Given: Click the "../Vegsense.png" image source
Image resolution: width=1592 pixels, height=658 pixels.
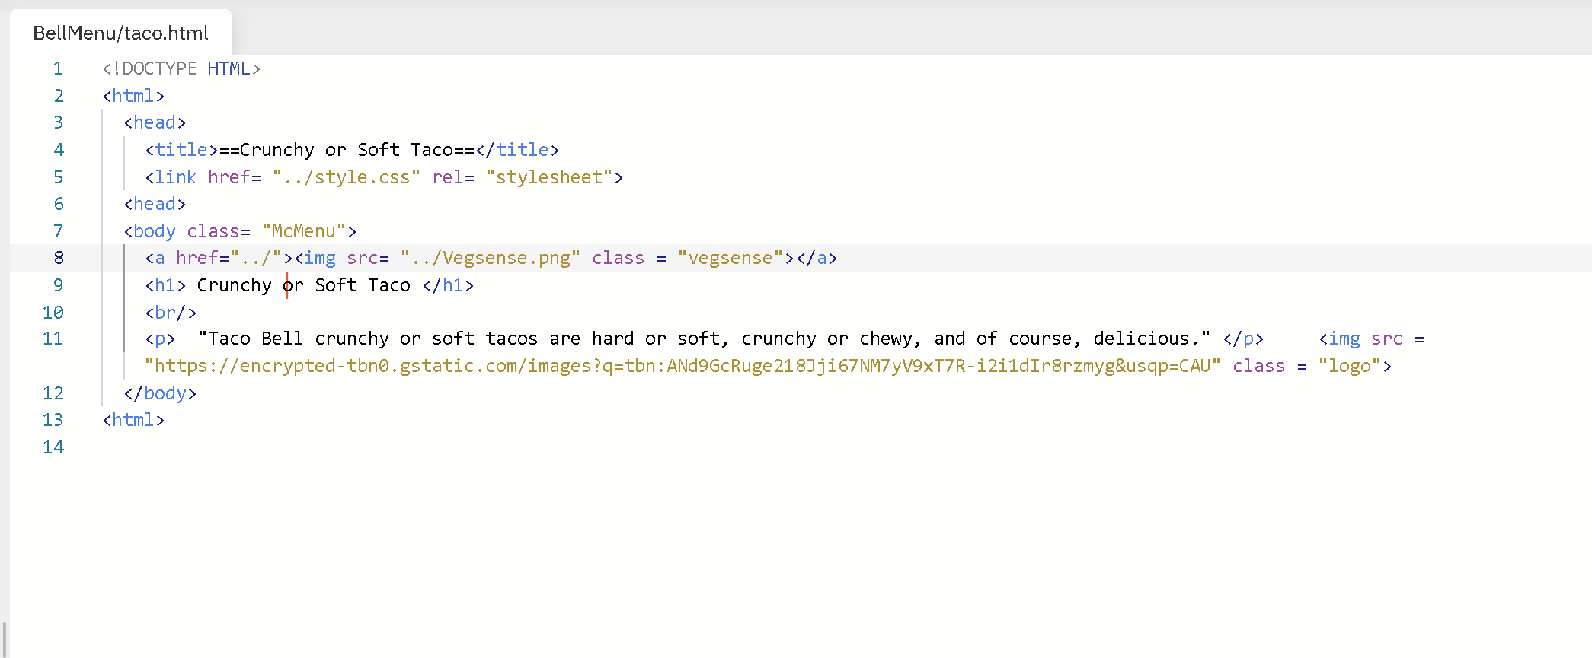Looking at the screenshot, I should pos(491,258).
